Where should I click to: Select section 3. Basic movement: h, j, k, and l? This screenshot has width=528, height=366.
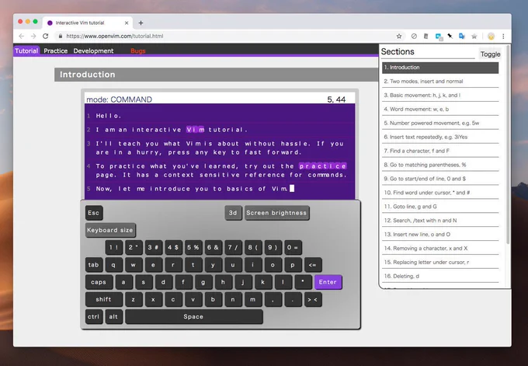(x=440, y=95)
